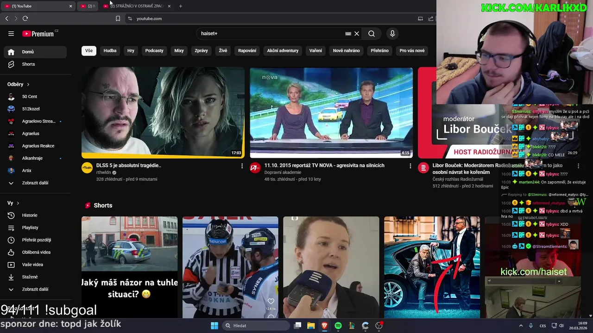Open Spotify from taskbar
Screen dimensions: 593x333
point(338,326)
